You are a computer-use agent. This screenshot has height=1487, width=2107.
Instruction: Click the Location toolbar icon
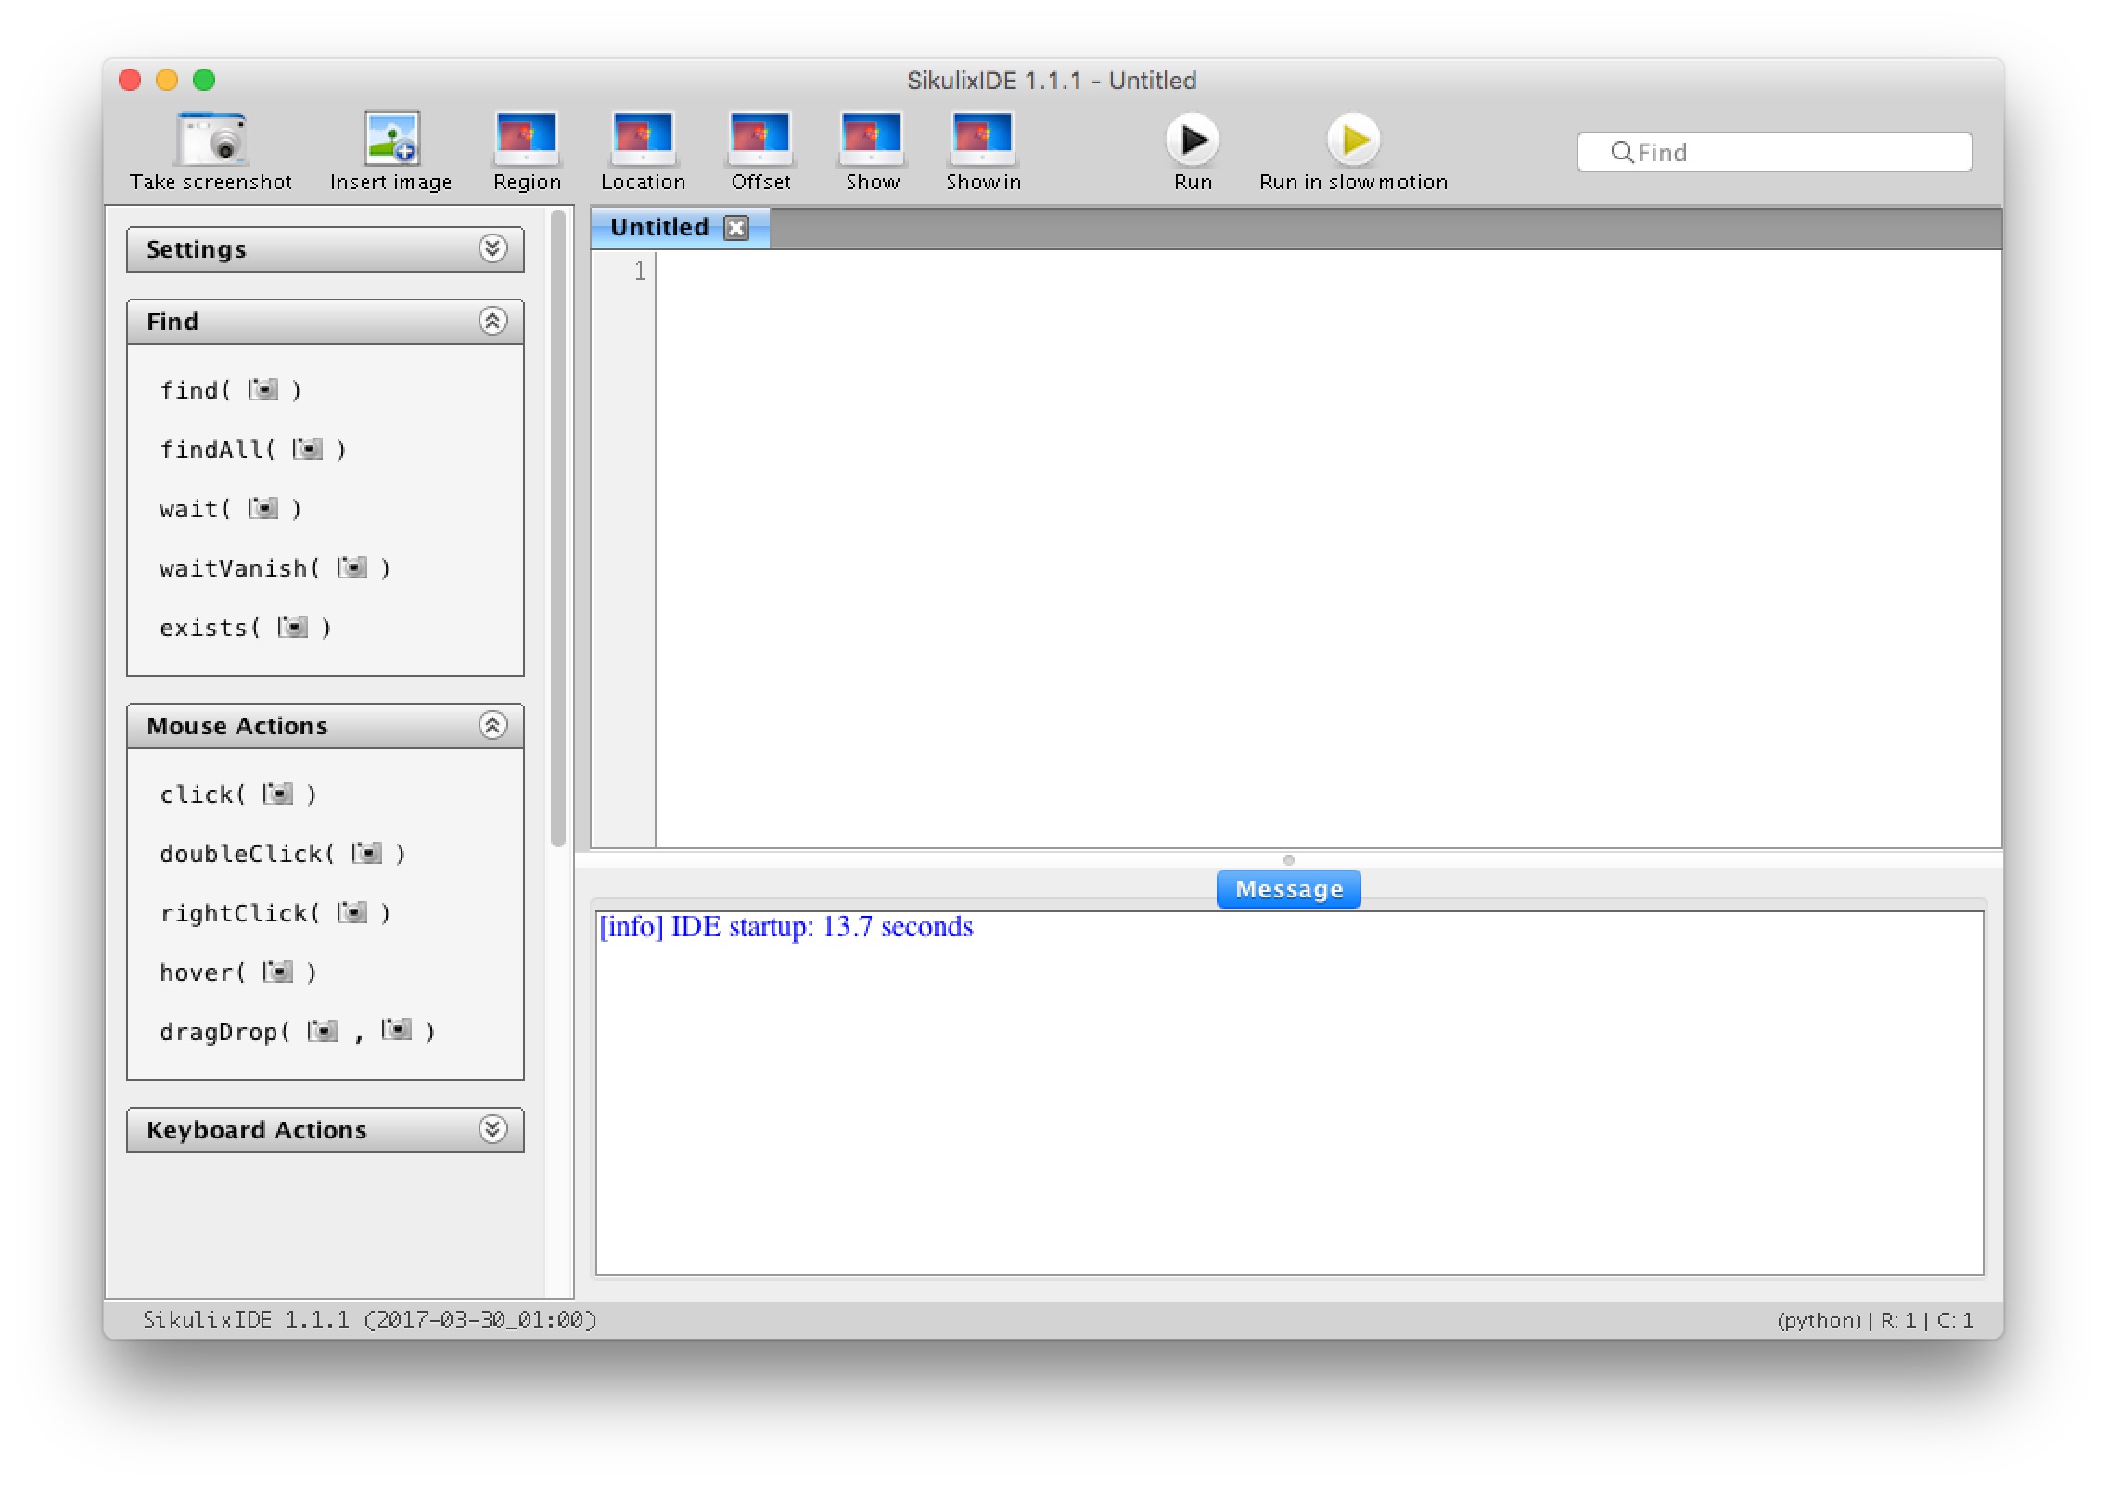click(643, 139)
